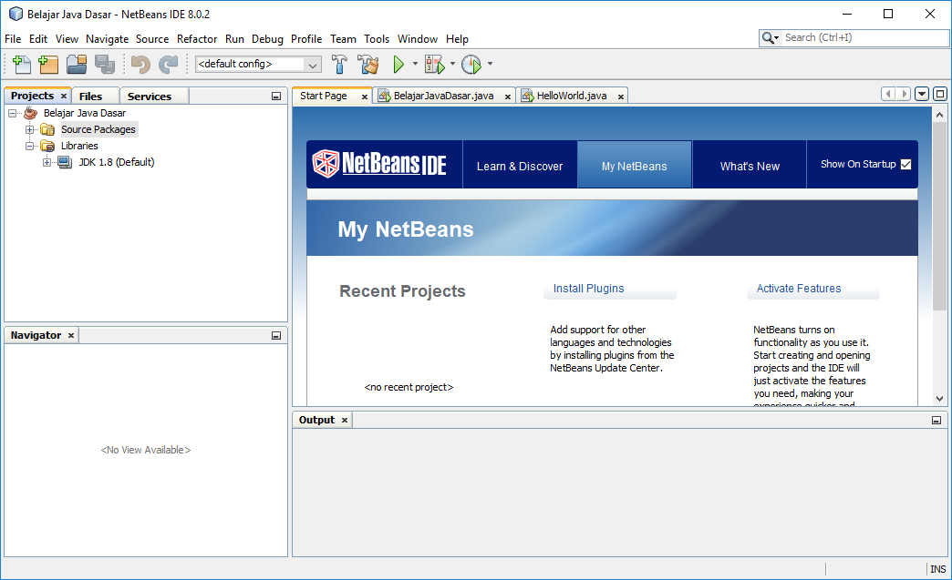Start the Profile tool via the clock icon
Viewport: 952px width, 580px height.
click(471, 64)
